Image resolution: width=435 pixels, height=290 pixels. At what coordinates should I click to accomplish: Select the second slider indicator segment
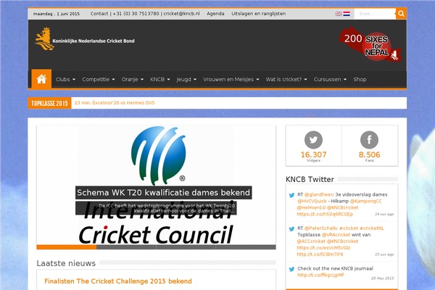(x=126, y=247)
